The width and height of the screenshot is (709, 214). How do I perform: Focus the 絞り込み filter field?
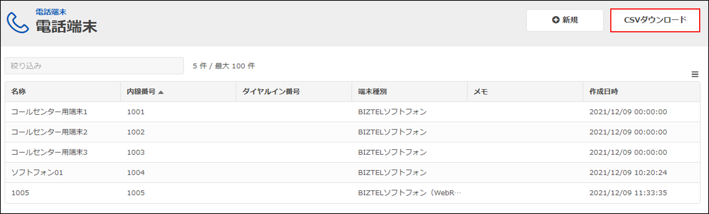94,66
